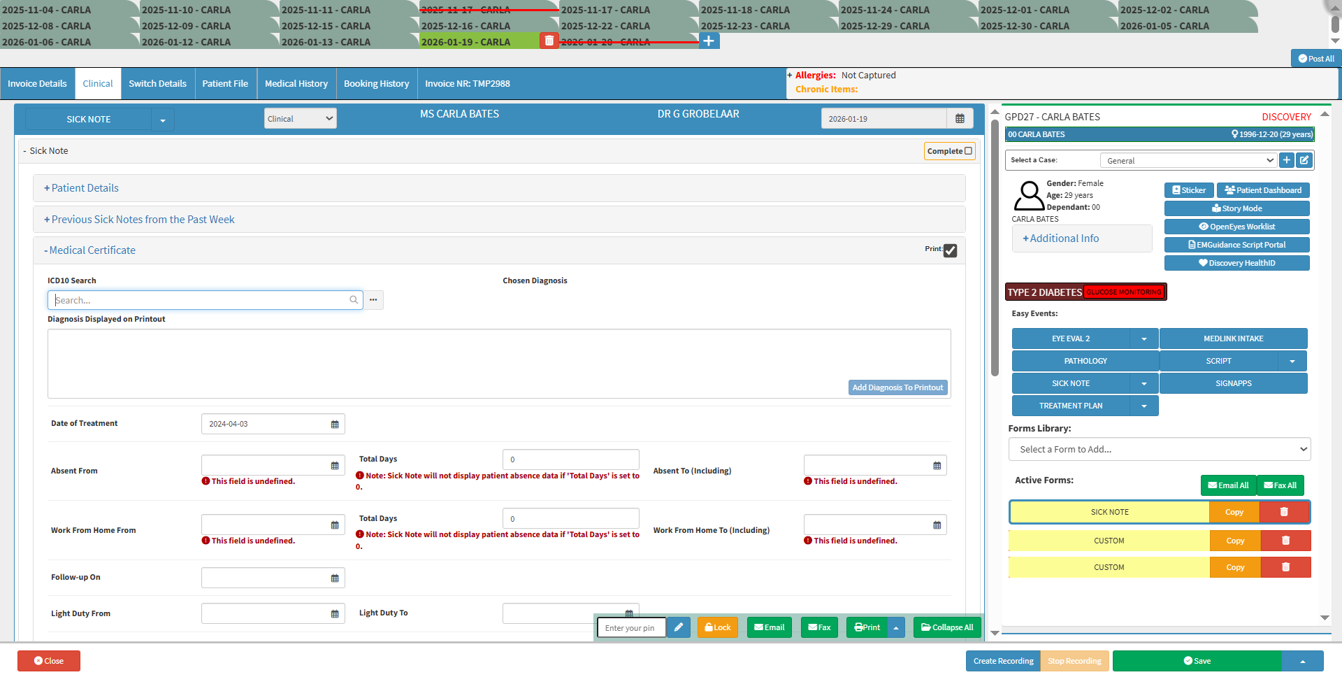Viewport: 1342px width, 677px height.
Task: Click the ICD10 search input field
Action: click(x=201, y=300)
